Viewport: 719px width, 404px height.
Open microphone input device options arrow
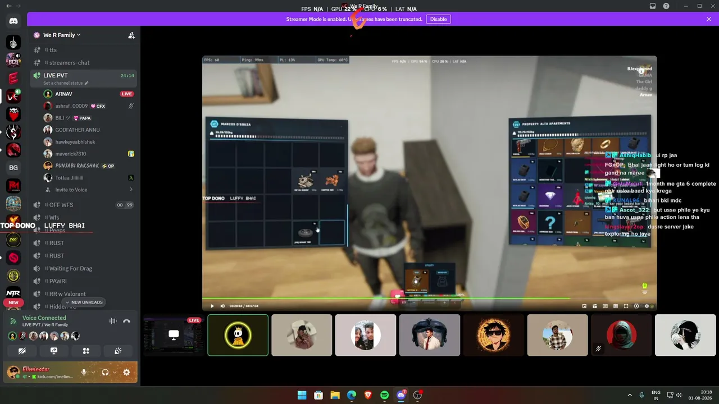93,372
